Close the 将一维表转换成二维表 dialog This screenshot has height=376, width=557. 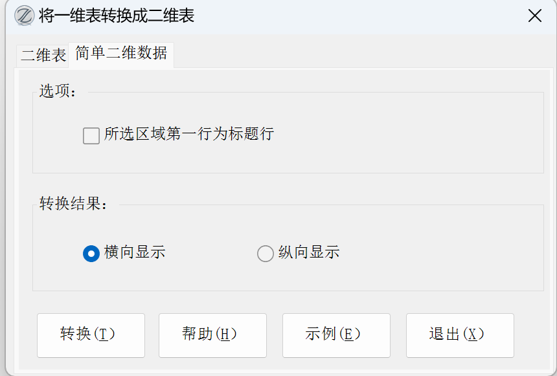click(535, 16)
